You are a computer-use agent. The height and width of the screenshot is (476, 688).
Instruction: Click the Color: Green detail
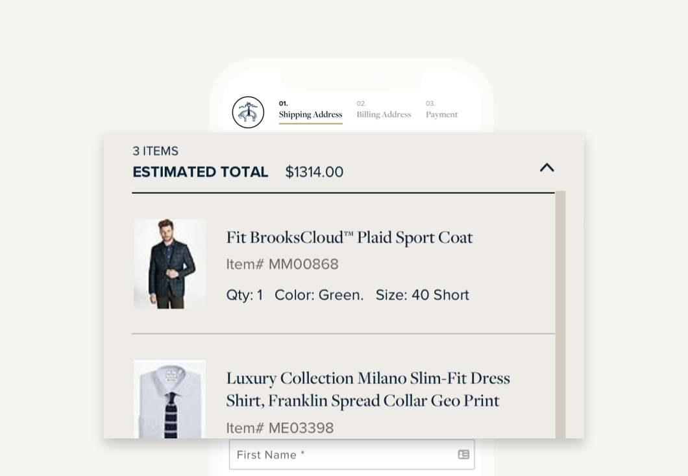click(319, 295)
